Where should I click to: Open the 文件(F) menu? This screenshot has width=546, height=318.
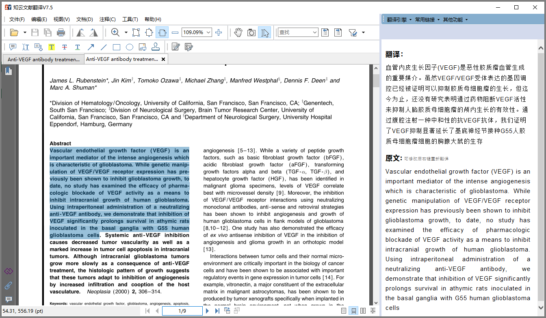[x=17, y=19]
